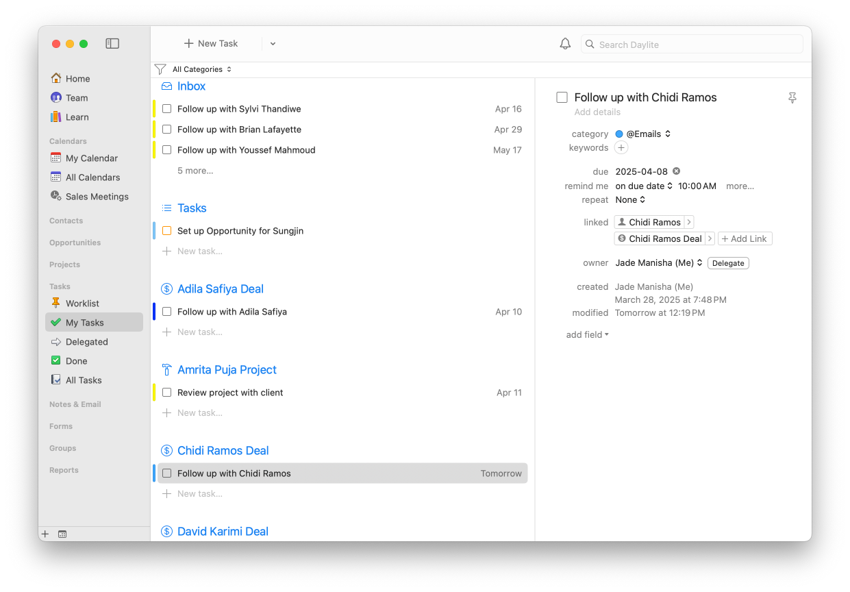The image size is (850, 592).
Task: Click the Tasks section list icon
Action: pos(166,208)
